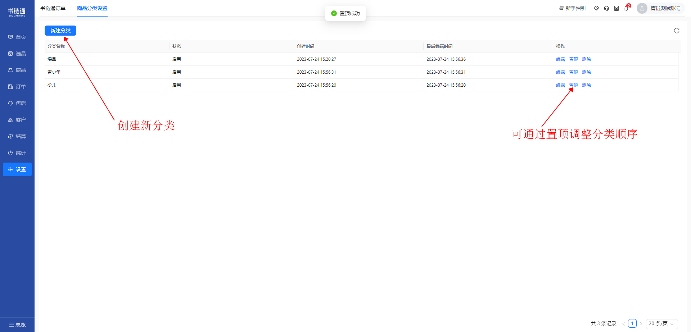Select 设置 in the sidebar
691x332 pixels.
pos(17,169)
